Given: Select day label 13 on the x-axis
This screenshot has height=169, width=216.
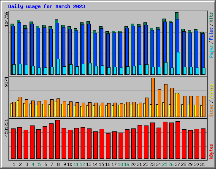Looking at the screenshot, I should coord(89,164).
